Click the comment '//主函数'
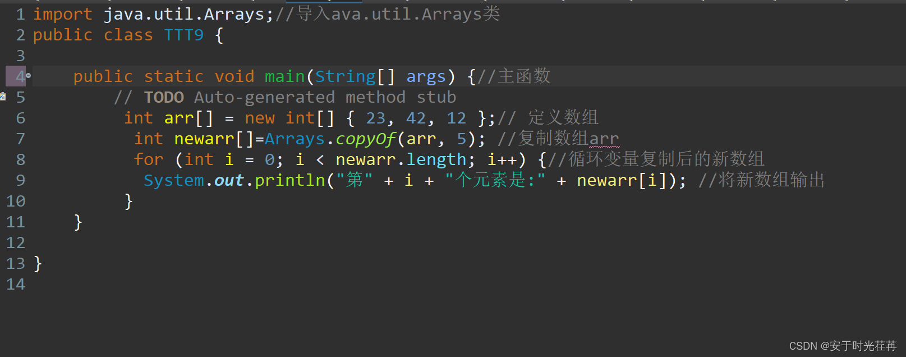906x357 pixels. pyautogui.click(x=514, y=76)
